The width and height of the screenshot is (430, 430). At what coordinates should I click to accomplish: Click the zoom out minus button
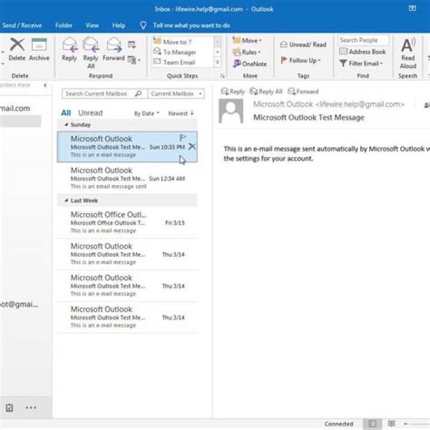pos(406,423)
